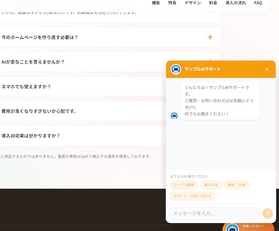Choose the サービス概要 quick reply chip
The width and height of the screenshot is (279, 231).
click(184, 185)
